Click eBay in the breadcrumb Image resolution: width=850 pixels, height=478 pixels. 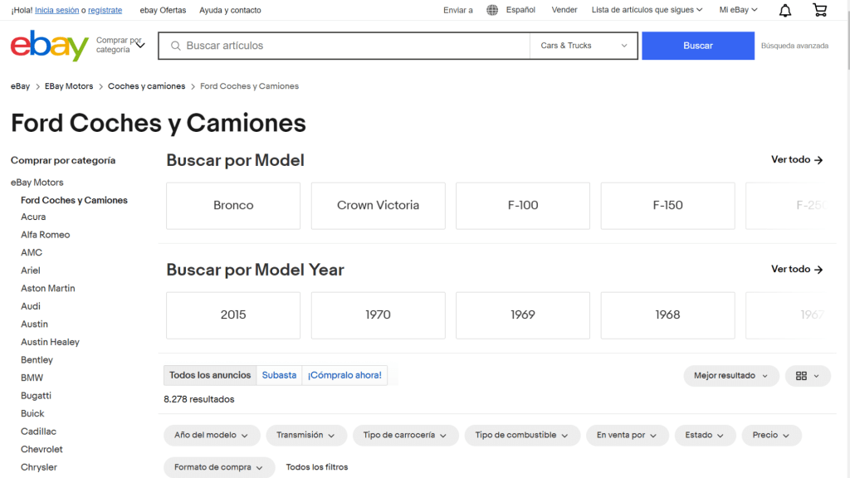(20, 86)
